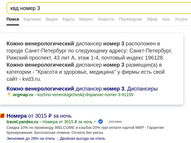Click ad description 'Скидка 10% по промокоду WELCOME'
Screen dimensions: 191x143
[x=85, y=130]
